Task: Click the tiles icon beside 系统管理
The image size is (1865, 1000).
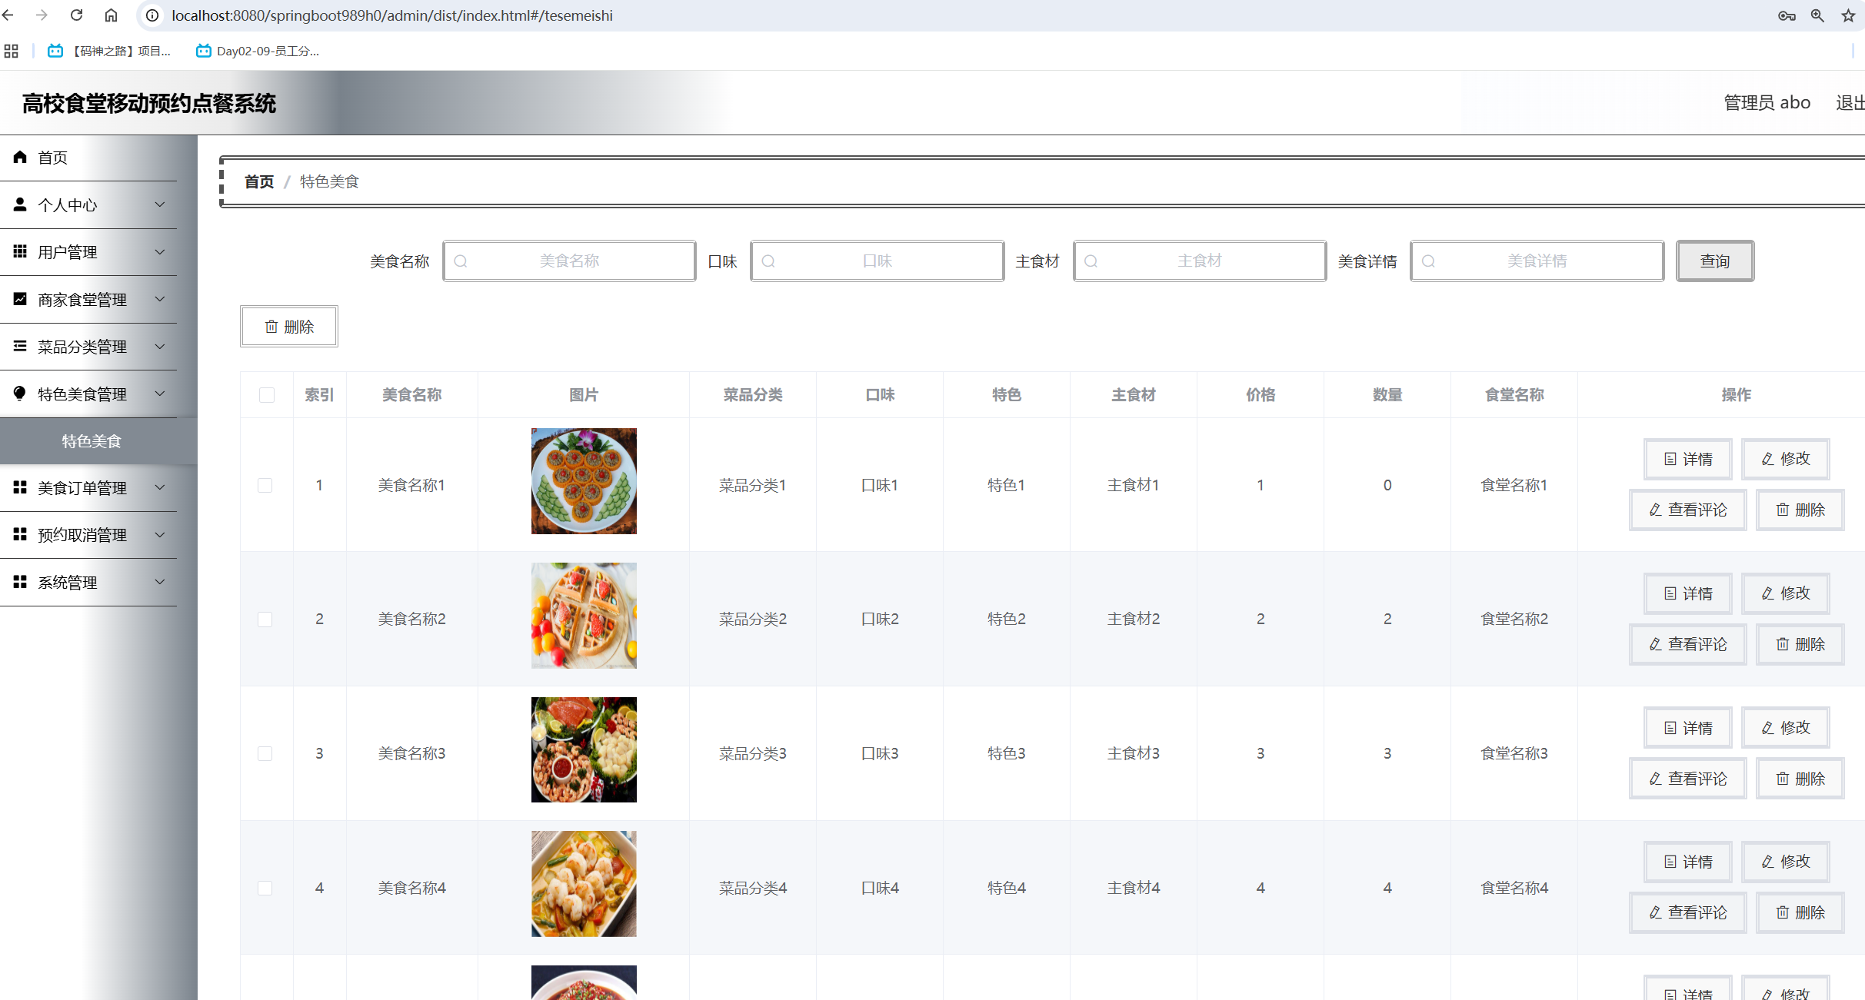Action: tap(20, 582)
